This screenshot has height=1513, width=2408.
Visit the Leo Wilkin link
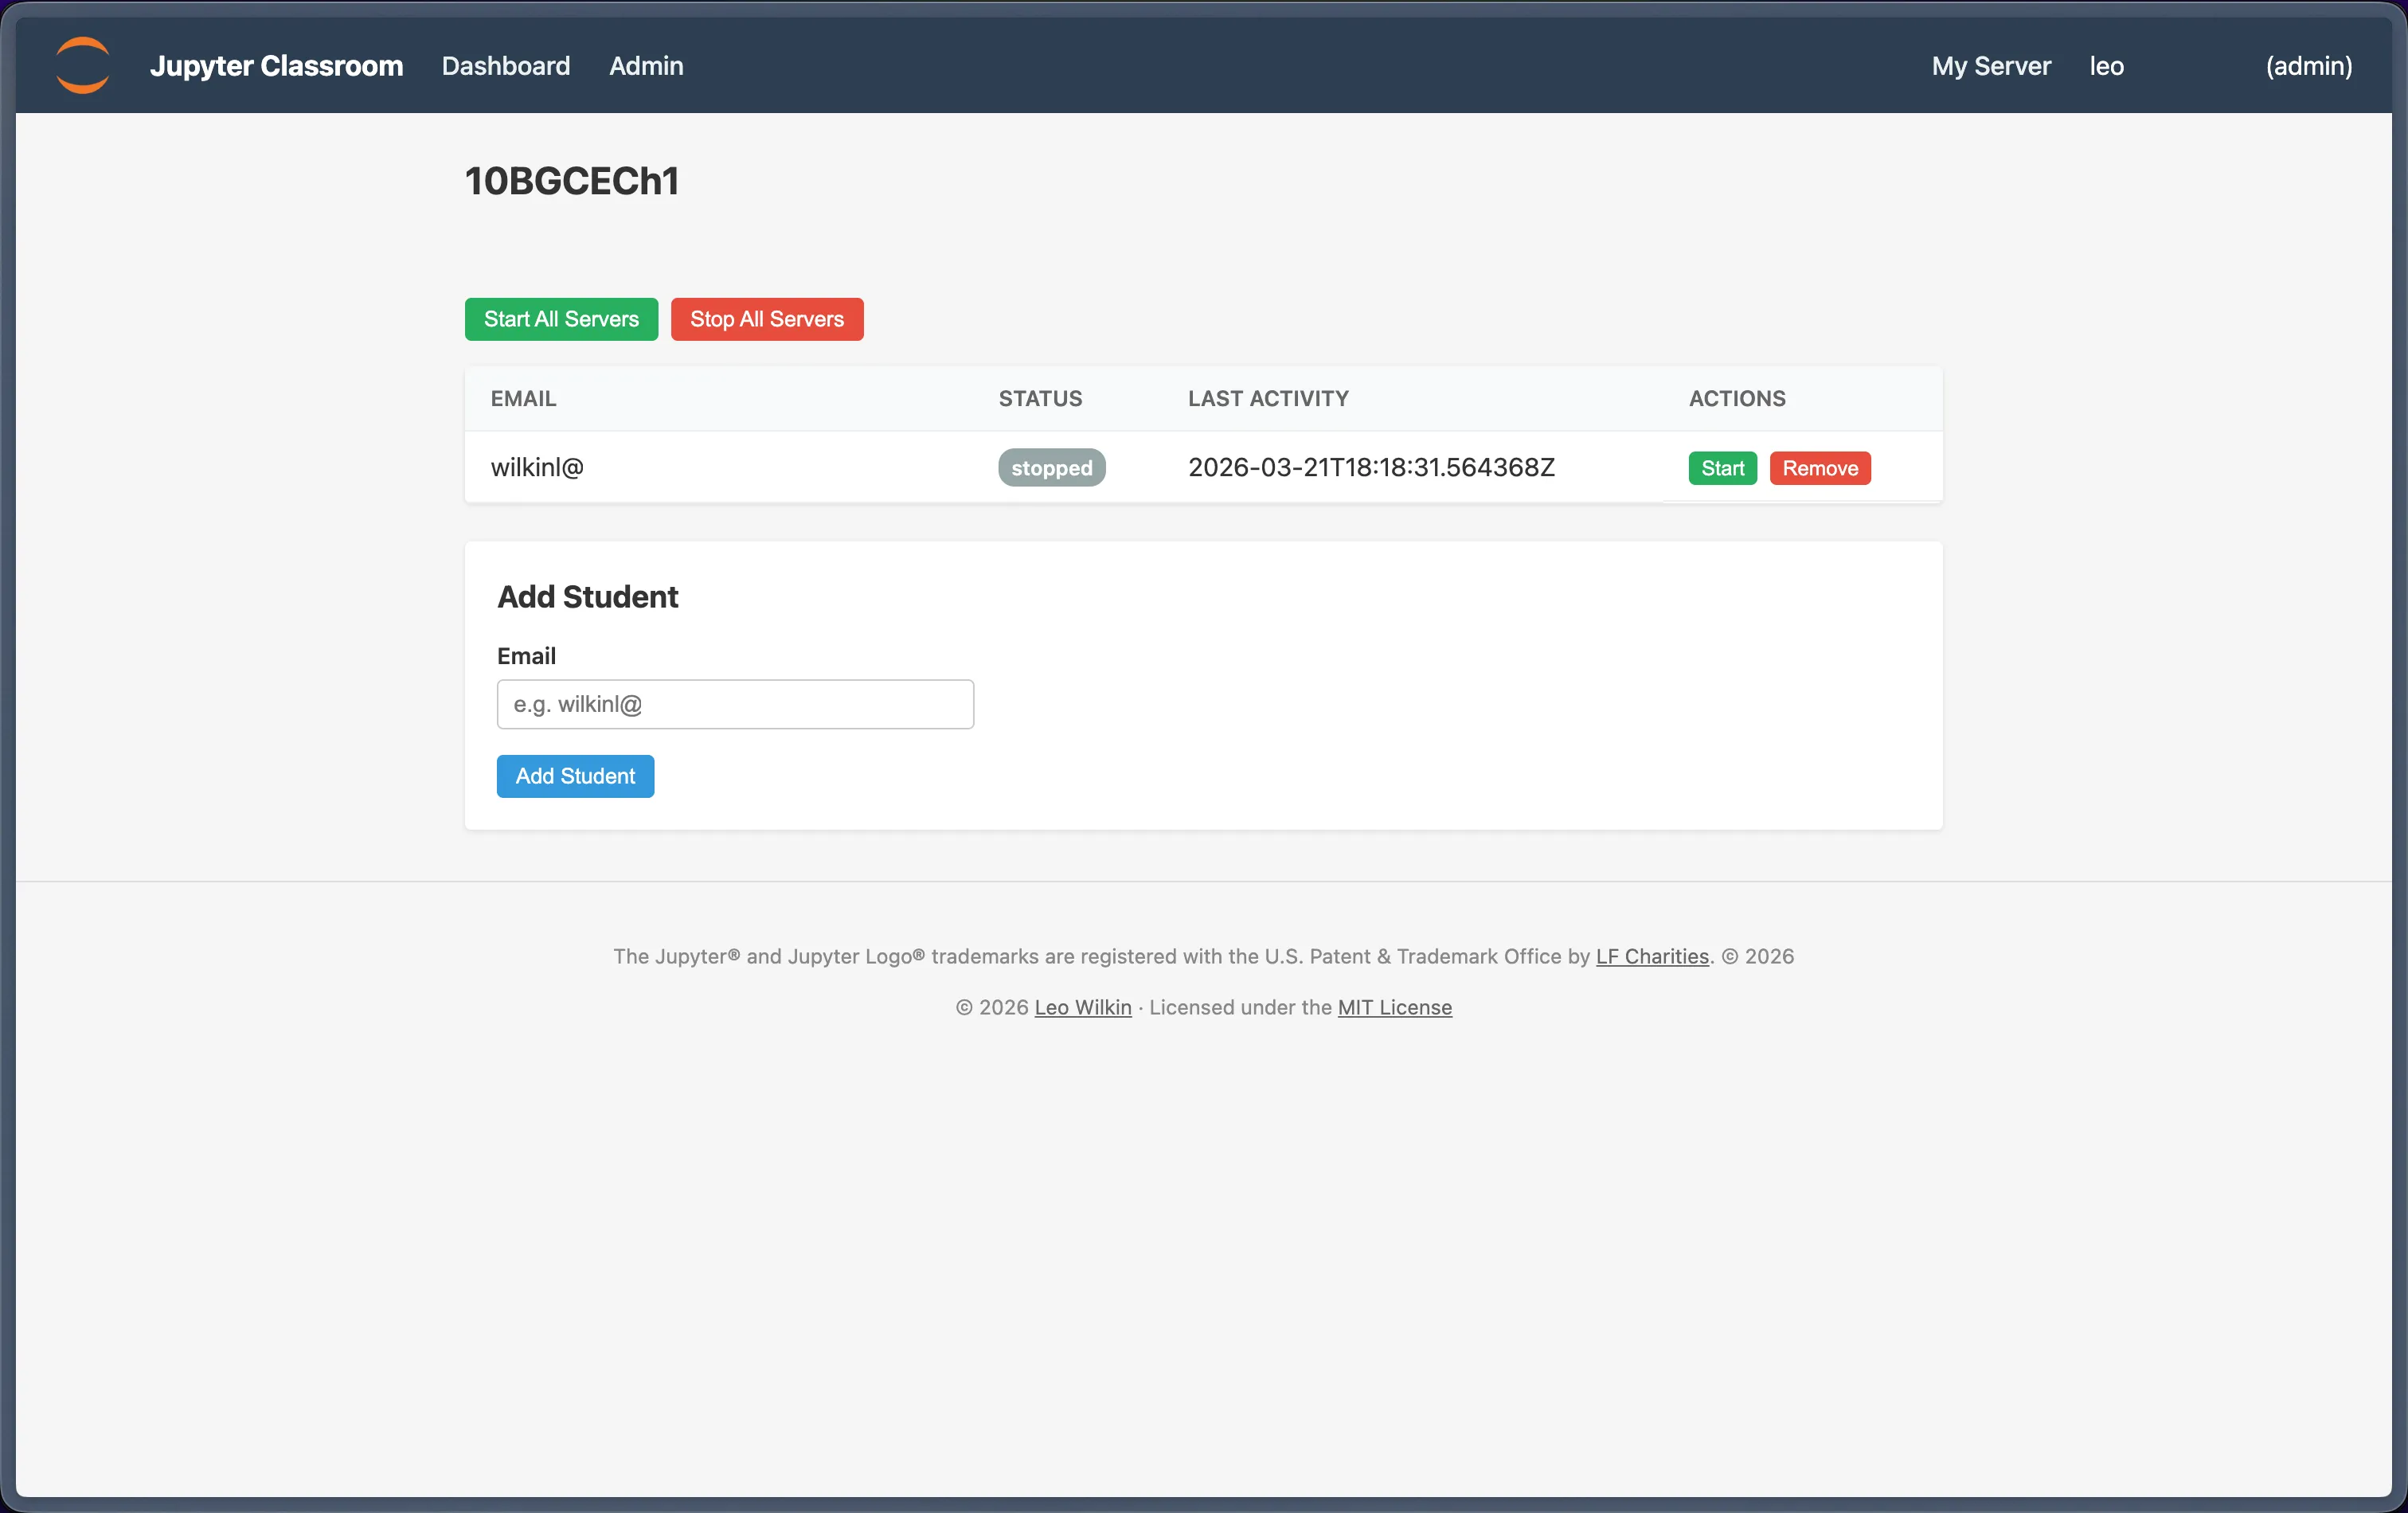1082,1007
